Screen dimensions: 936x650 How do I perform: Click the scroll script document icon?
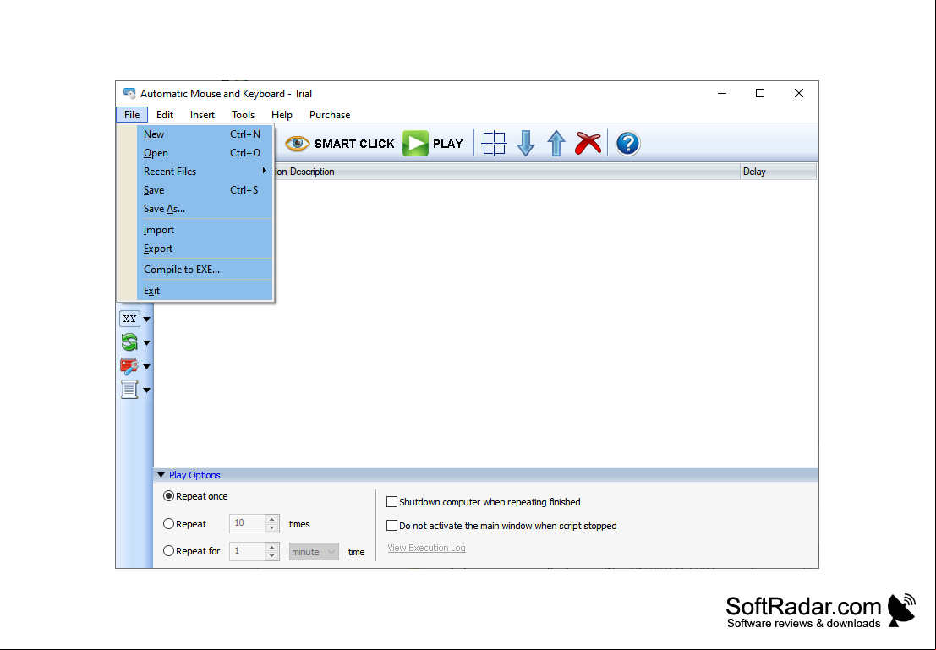[x=129, y=390]
